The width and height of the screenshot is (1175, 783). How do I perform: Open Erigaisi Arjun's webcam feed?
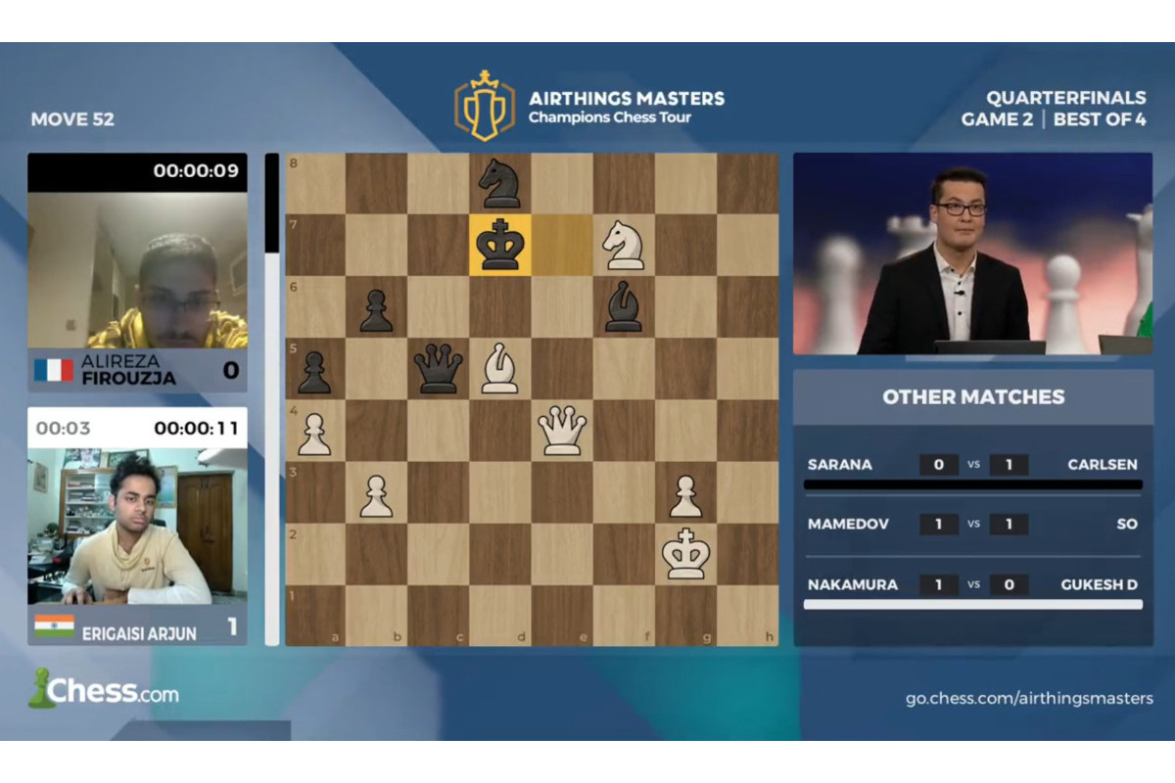[137, 527]
